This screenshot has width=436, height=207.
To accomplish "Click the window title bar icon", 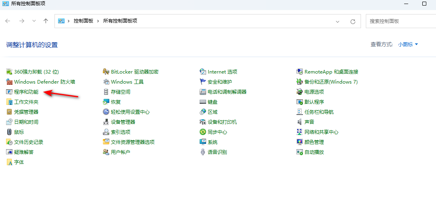I will [5, 4].
